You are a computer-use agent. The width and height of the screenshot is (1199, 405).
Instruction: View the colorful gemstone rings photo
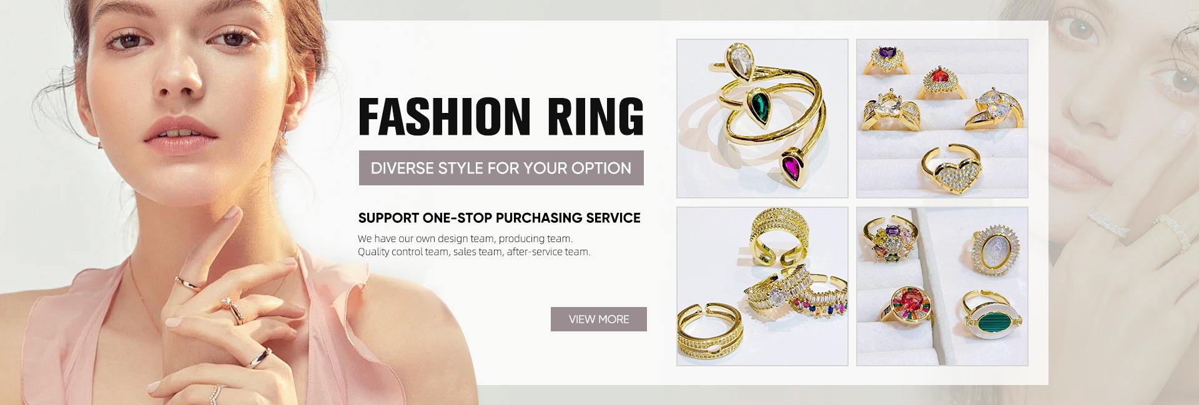[942, 286]
